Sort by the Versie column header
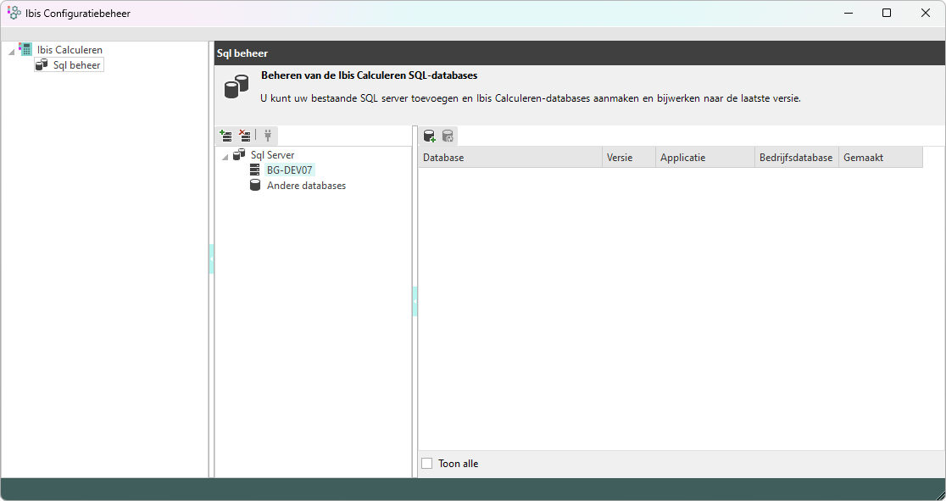 (x=629, y=158)
